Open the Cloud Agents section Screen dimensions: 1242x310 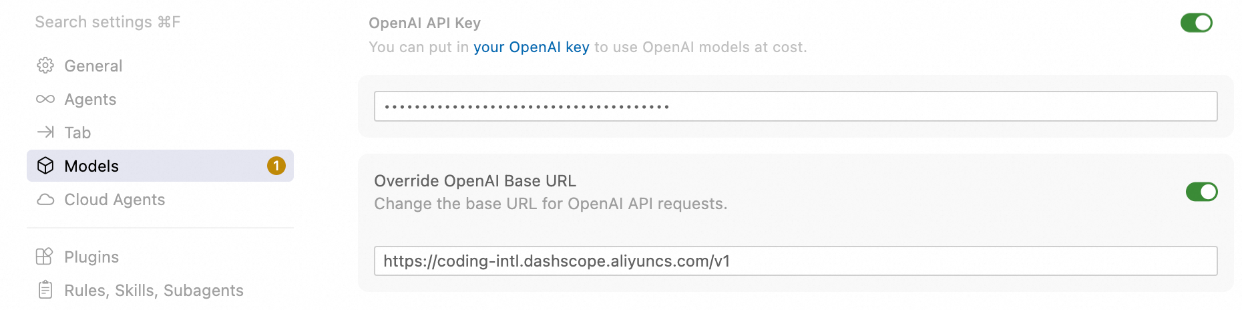[114, 200]
